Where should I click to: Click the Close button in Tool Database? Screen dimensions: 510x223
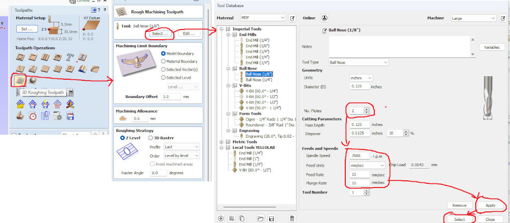tap(490, 219)
